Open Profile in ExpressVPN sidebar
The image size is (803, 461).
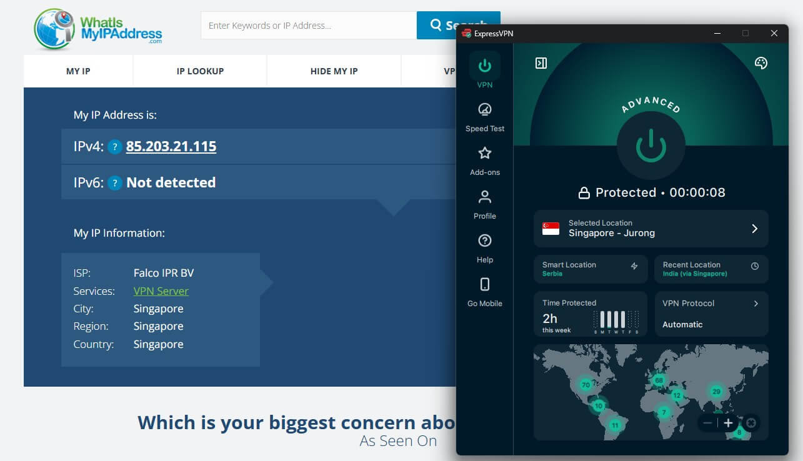485,205
